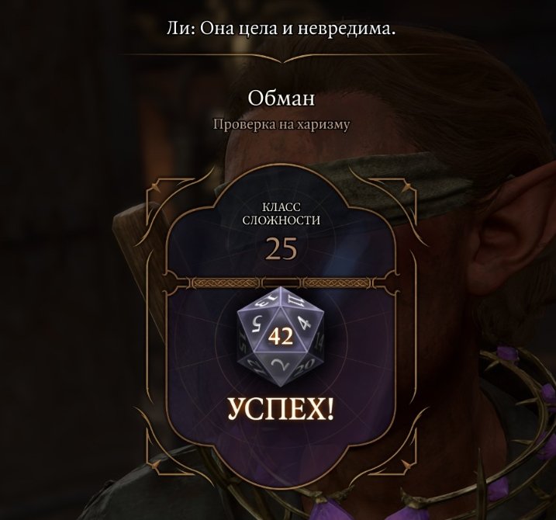This screenshot has width=556, height=520.
Task: Click the d20 die in the roll panel
Action: point(280,337)
